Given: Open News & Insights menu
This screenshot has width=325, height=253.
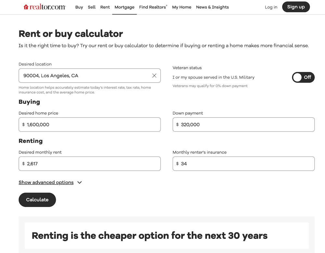Looking at the screenshot, I should coord(212,7).
